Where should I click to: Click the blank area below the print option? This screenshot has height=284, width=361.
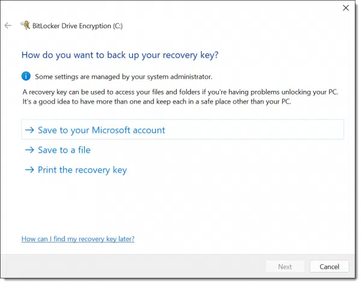pos(180,205)
